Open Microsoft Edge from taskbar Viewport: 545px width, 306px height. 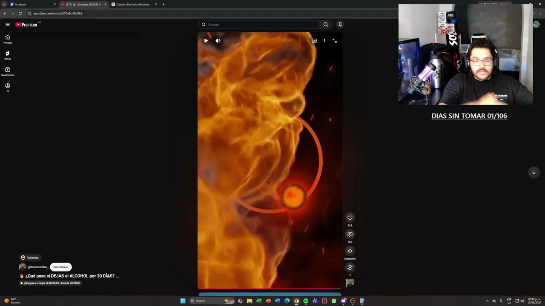(287, 301)
